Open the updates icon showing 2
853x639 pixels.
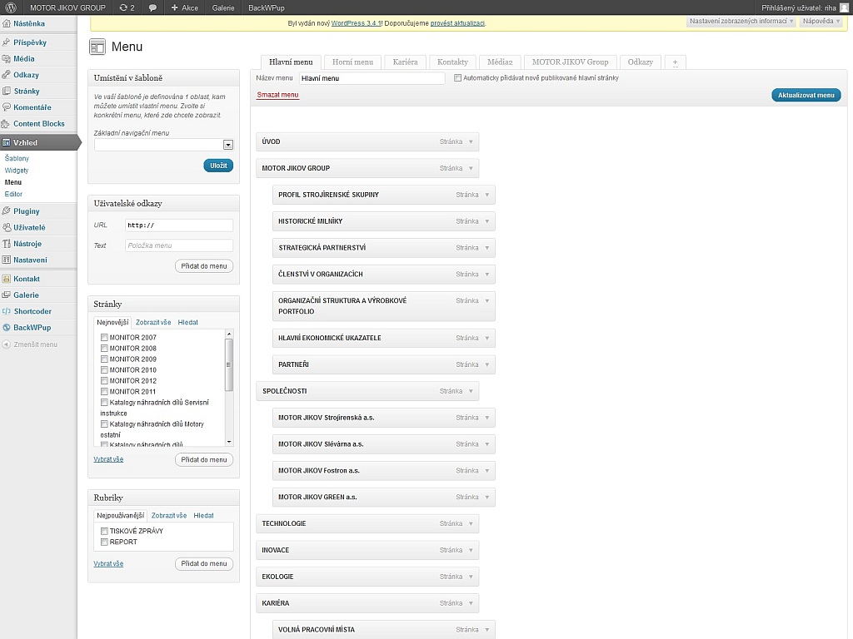[x=127, y=7]
